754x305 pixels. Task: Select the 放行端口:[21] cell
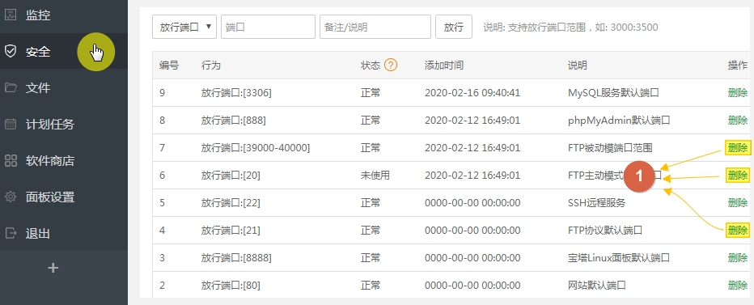231,231
